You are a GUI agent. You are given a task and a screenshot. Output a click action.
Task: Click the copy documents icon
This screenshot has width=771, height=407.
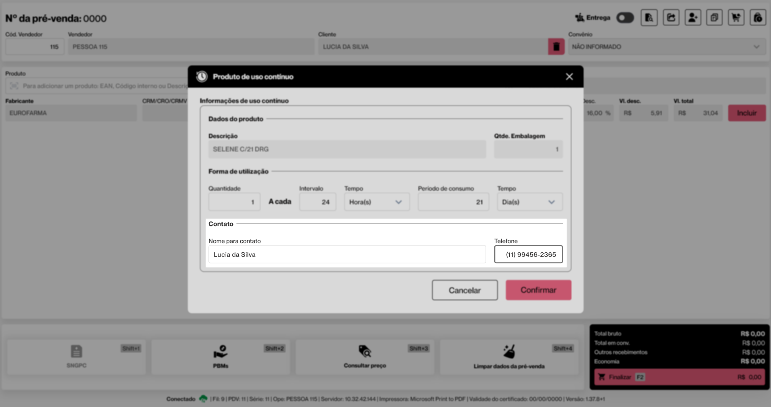[x=714, y=18]
